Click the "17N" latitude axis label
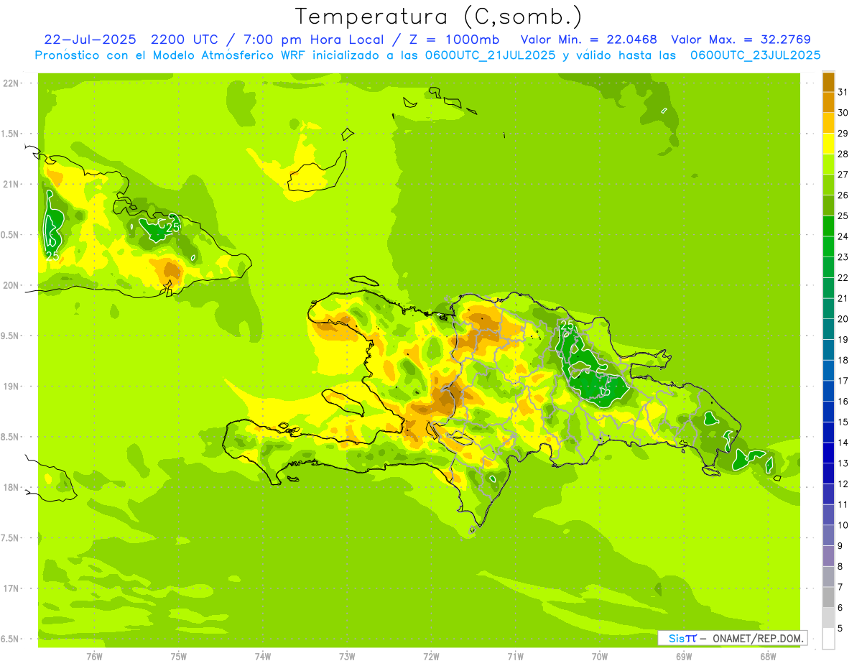 click(10, 588)
